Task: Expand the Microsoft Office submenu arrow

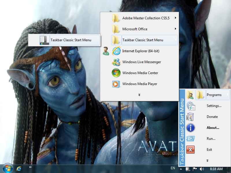Action: coord(175,29)
